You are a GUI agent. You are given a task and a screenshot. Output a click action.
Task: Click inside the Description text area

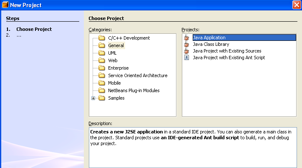click(193, 148)
